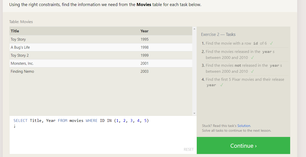Click the checkmark next to task 1
Image resolution: width=306 pixels, height=157 pixels.
(271, 43)
